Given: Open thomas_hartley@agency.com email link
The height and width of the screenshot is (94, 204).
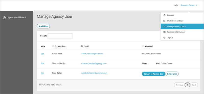Looking at the screenshot, I should click(94, 64).
